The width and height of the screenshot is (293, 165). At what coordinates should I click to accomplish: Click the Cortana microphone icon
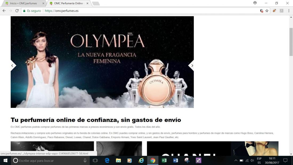pos(85,160)
